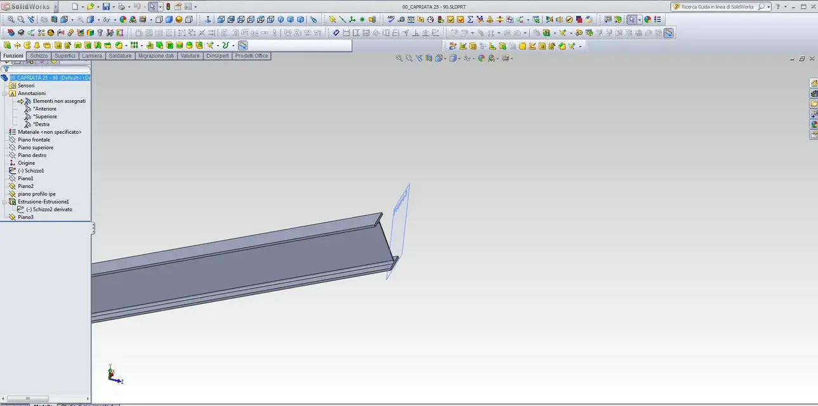Activate the Select cursor tool in title bar
This screenshot has width=818, height=406.
tap(152, 6)
